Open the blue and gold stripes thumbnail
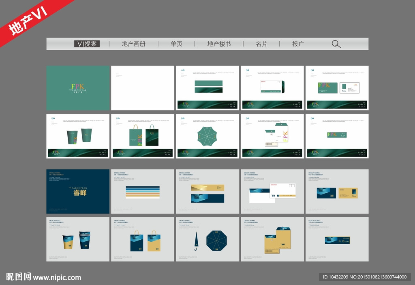Viewport: 415px width, 285px height. click(143, 192)
